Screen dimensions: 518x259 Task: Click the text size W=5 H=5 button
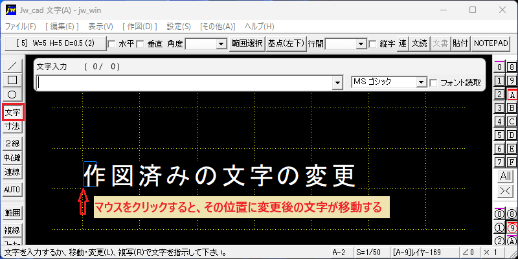[55, 43]
